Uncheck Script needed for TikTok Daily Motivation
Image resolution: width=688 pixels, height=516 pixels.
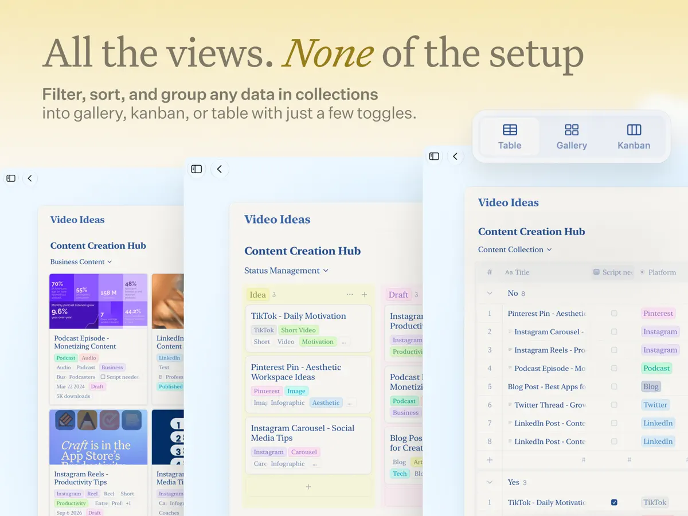pyautogui.click(x=614, y=502)
